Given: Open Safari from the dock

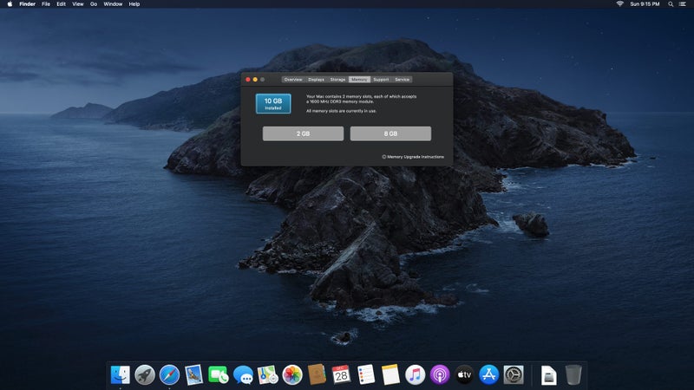Looking at the screenshot, I should pos(169,374).
